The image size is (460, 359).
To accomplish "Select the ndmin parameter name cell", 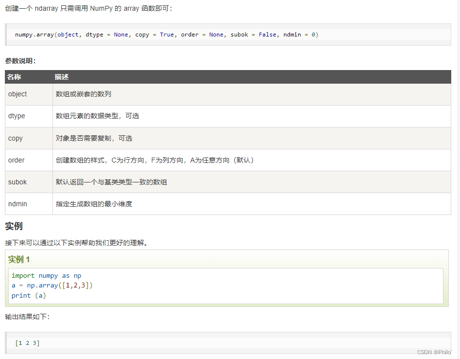I will pos(29,204).
